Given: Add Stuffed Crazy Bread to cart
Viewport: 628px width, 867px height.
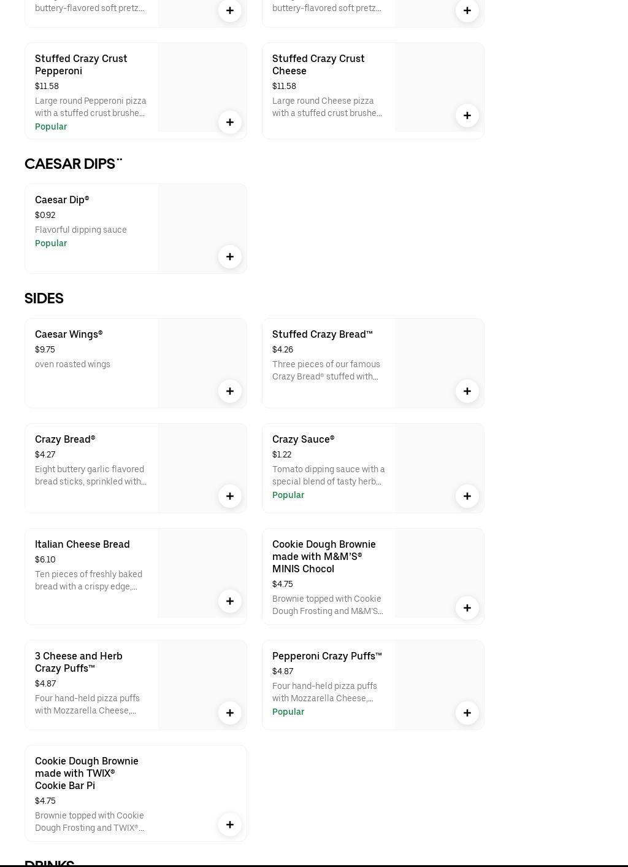Looking at the screenshot, I should pyautogui.click(x=467, y=391).
